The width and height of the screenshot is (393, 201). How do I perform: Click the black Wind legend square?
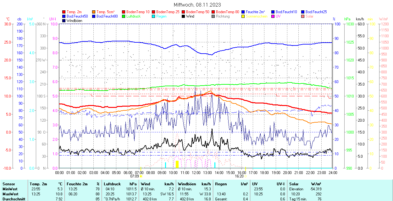point(183,16)
